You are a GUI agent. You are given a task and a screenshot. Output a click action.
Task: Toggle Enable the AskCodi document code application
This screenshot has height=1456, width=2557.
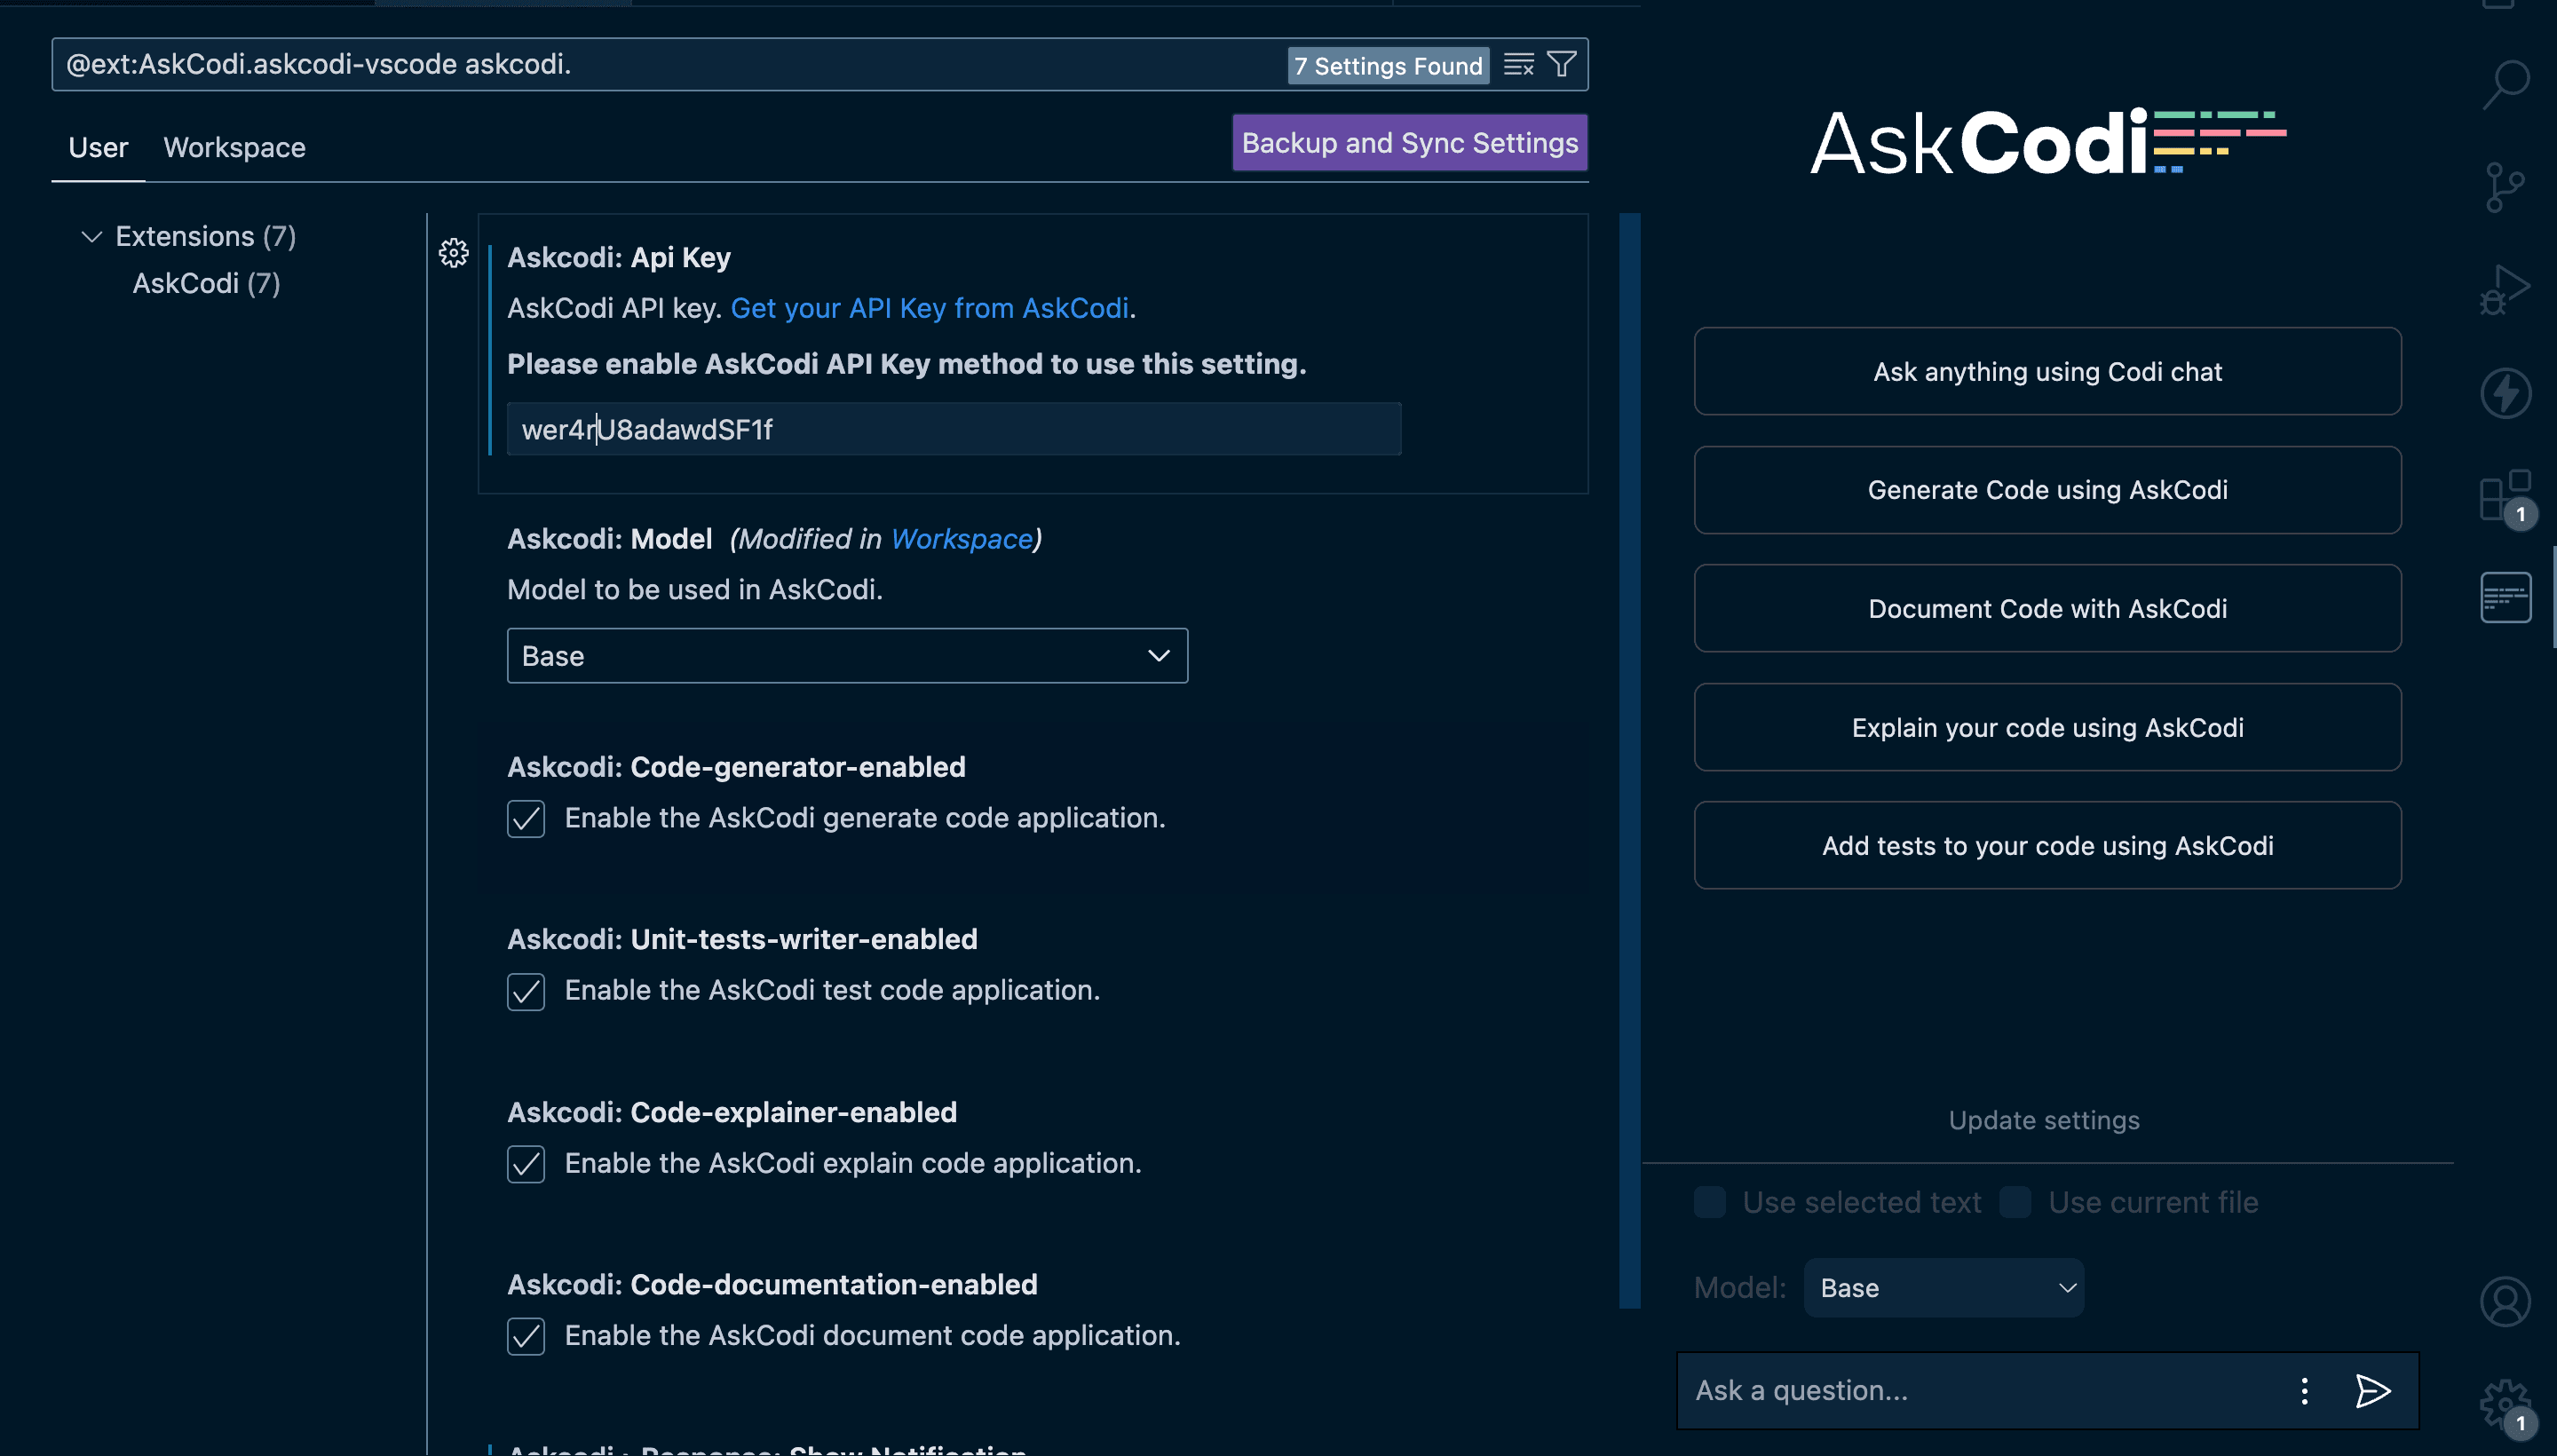pyautogui.click(x=526, y=1336)
